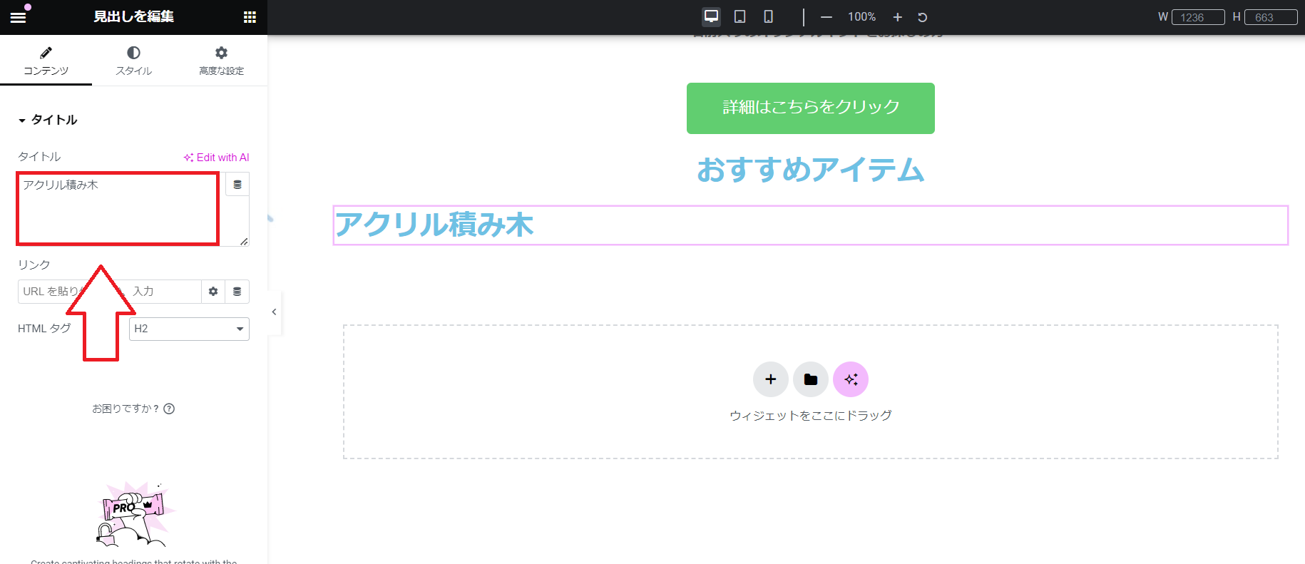Click the 100% zoom level value
The height and width of the screenshot is (564, 1305).
[x=861, y=16]
